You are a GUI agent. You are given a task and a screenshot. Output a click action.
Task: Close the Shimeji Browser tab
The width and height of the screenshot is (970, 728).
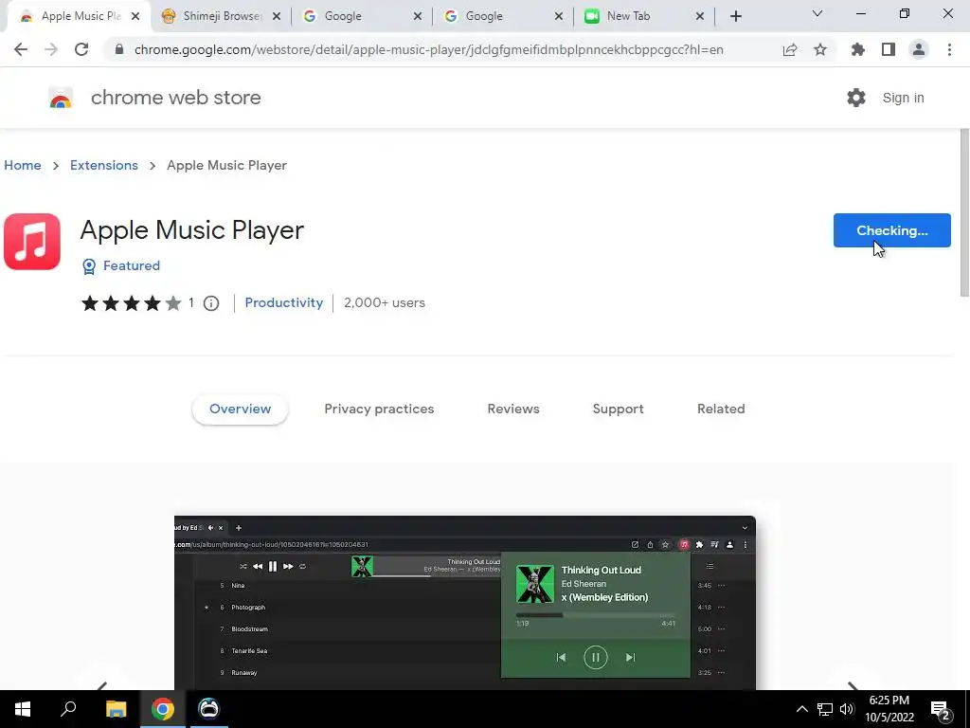(x=277, y=16)
